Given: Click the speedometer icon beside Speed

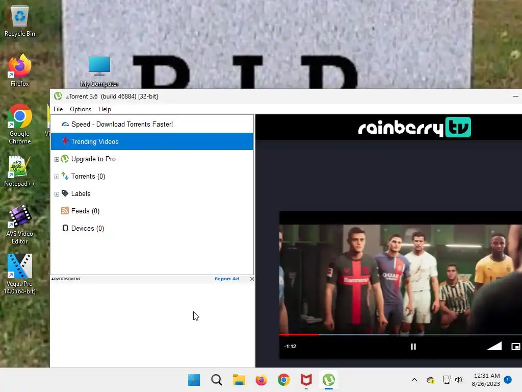Looking at the screenshot, I should point(65,125).
